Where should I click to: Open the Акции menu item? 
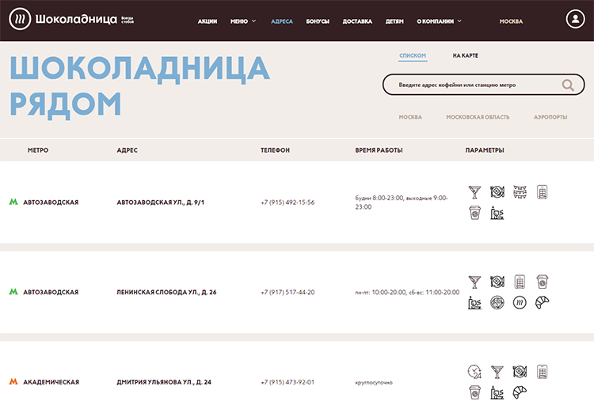pyautogui.click(x=208, y=21)
